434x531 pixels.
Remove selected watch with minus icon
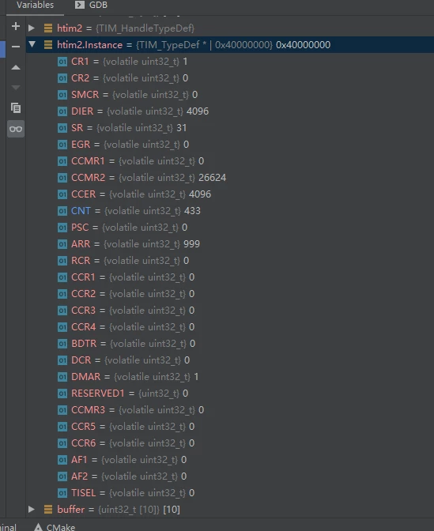click(x=16, y=47)
